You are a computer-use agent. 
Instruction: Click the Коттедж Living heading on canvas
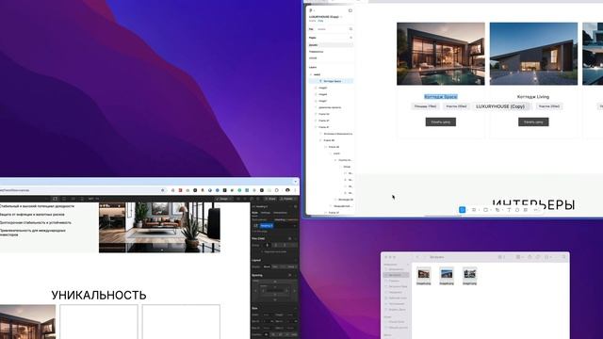533,96
